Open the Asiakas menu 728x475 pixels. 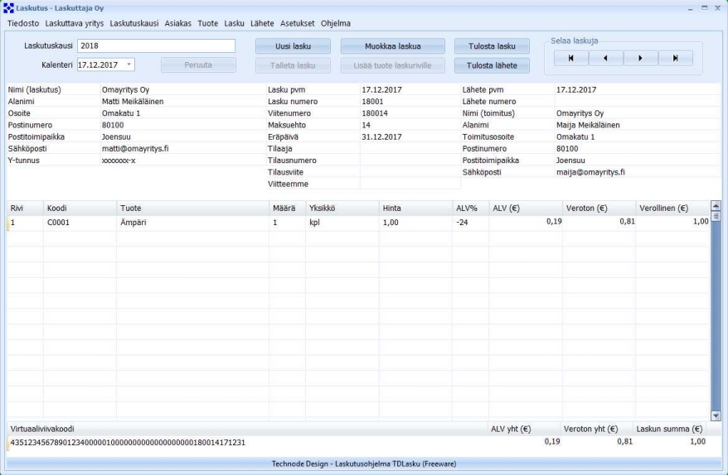(x=177, y=23)
